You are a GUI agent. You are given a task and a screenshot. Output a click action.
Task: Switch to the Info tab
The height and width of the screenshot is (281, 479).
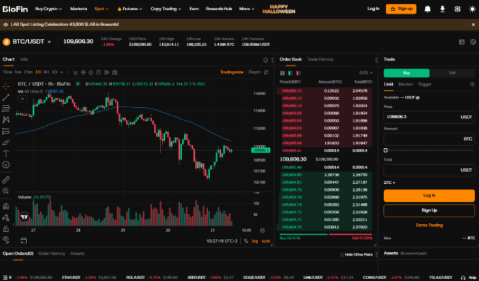(x=24, y=59)
